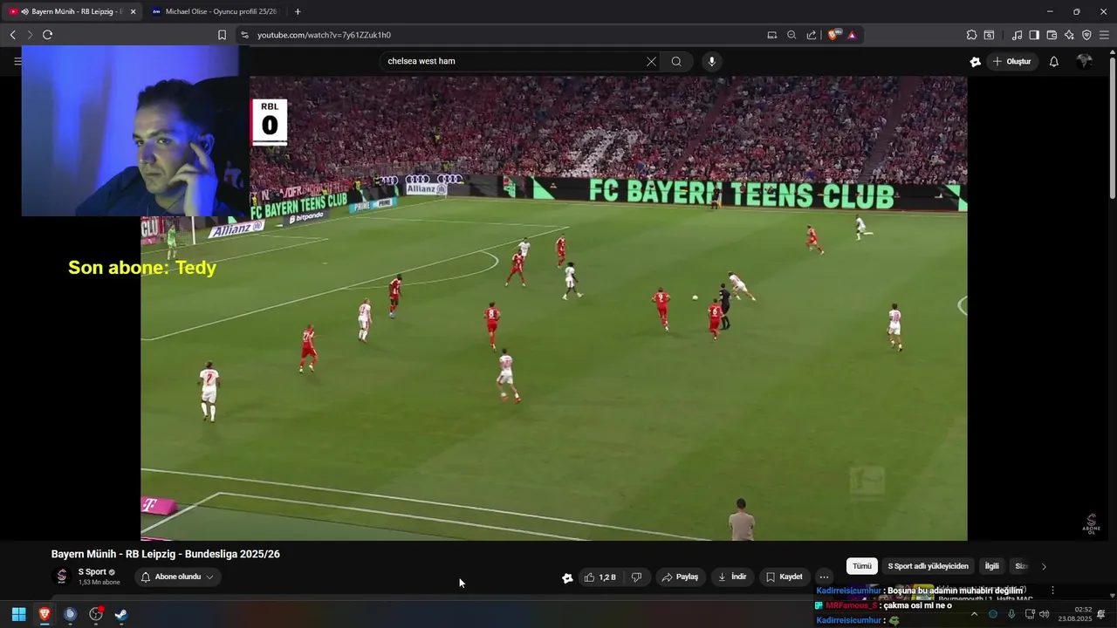This screenshot has height=628, width=1117.
Task: Show more filter chips with arrow
Action: (x=1044, y=566)
